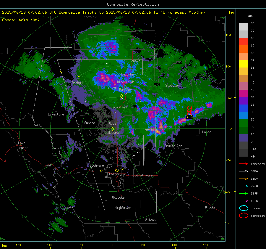
Task: Click the Drumheller label
Action: pos(173,146)
